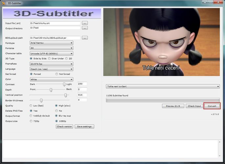Click the Depth value field showing 0

[x=82, y=89]
